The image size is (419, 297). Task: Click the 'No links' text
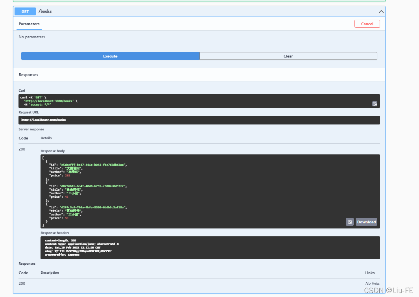click(373, 283)
